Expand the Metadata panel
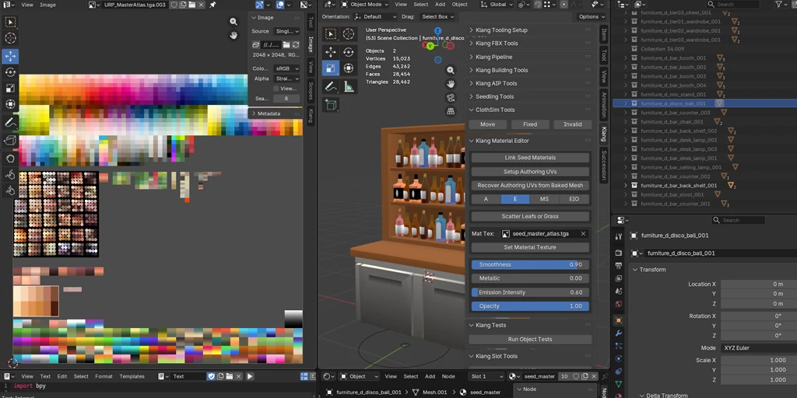The image size is (797, 398). 276,113
